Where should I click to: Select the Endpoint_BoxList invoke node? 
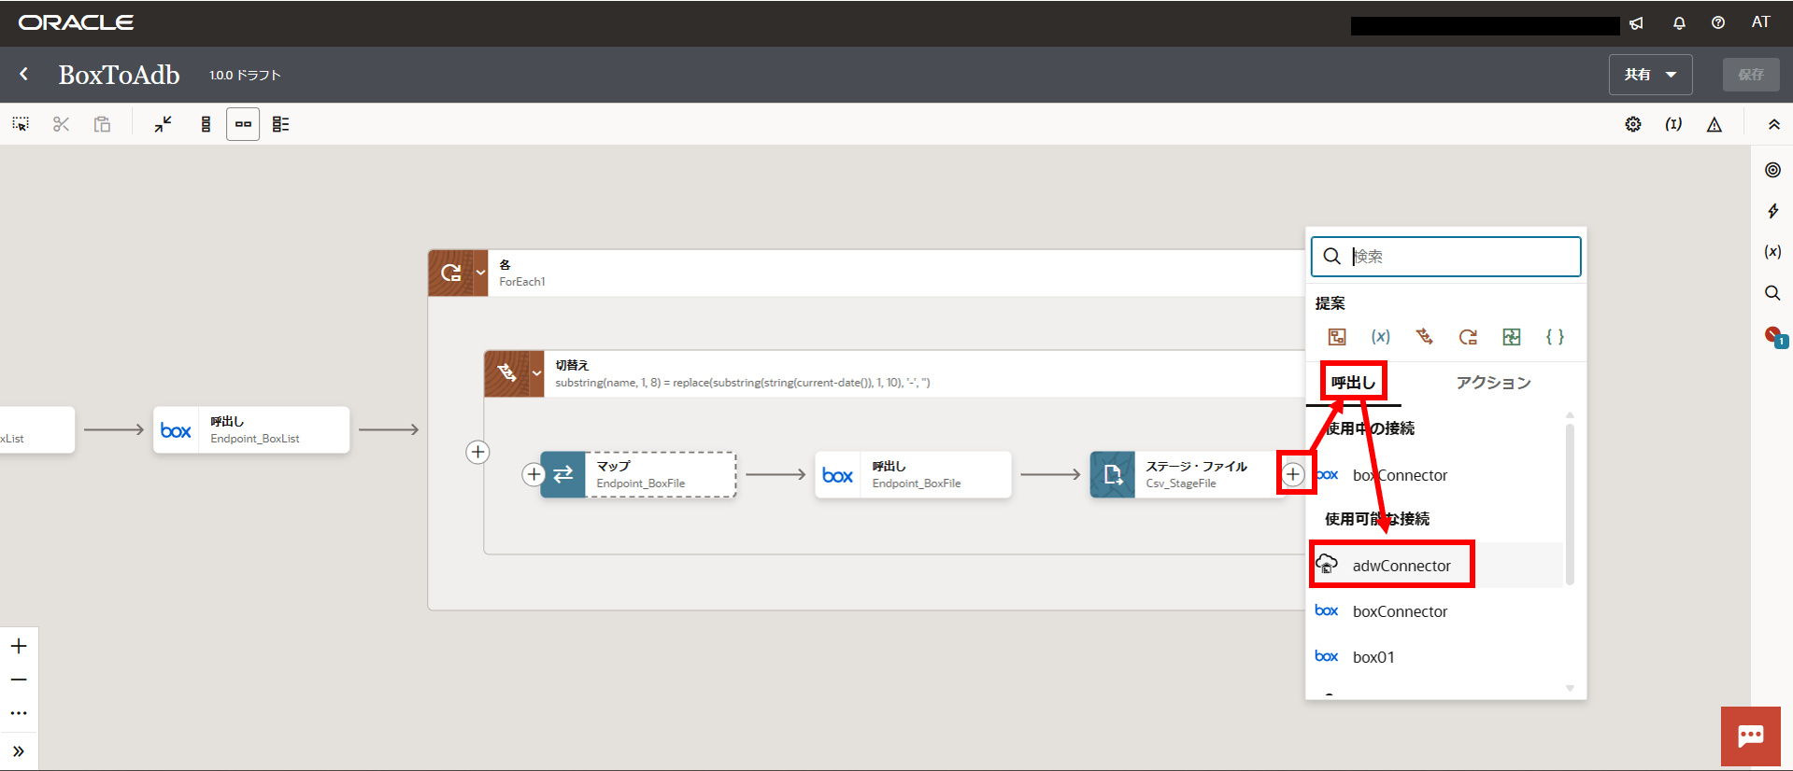click(251, 429)
